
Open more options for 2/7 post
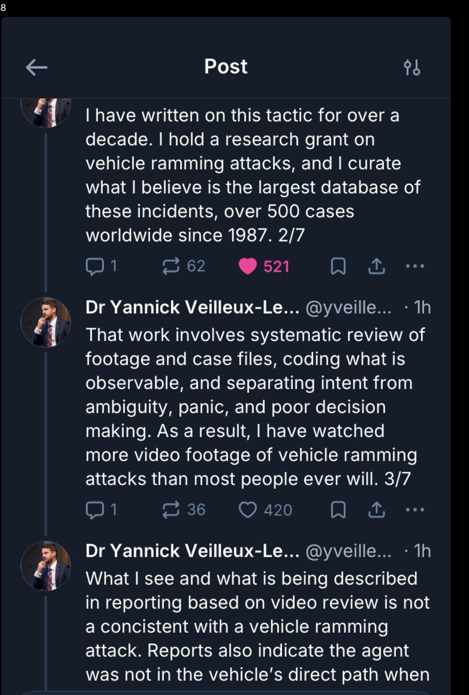[415, 266]
